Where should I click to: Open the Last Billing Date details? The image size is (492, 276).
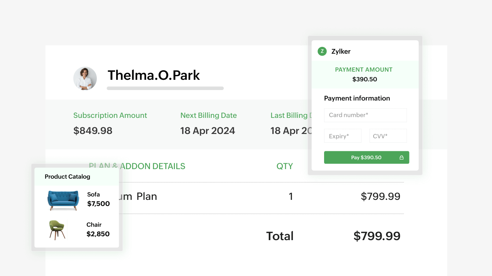click(290, 115)
